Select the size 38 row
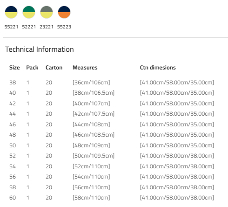 112,83
